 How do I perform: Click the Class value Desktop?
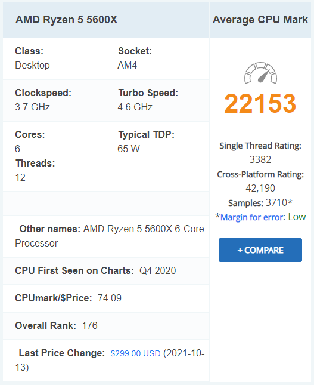32,65
